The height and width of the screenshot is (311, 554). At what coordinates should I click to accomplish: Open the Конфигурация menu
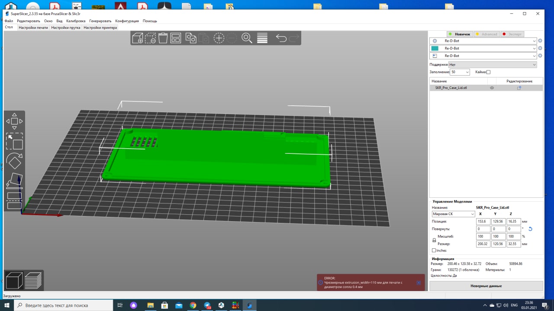point(127,21)
